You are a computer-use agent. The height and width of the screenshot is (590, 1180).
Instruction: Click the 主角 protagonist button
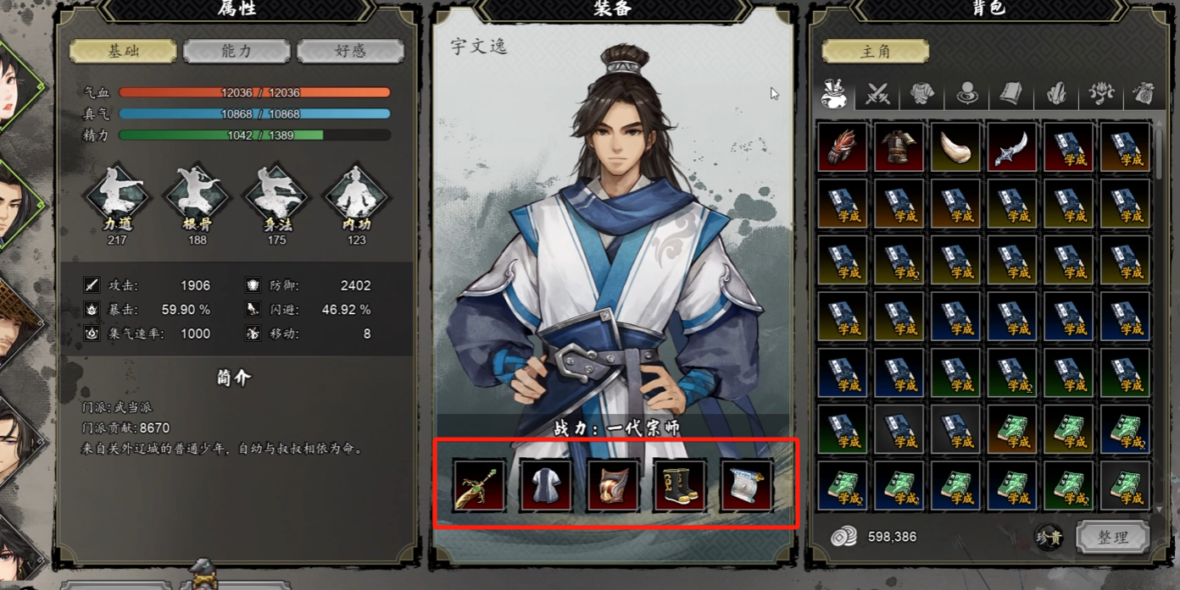click(875, 51)
